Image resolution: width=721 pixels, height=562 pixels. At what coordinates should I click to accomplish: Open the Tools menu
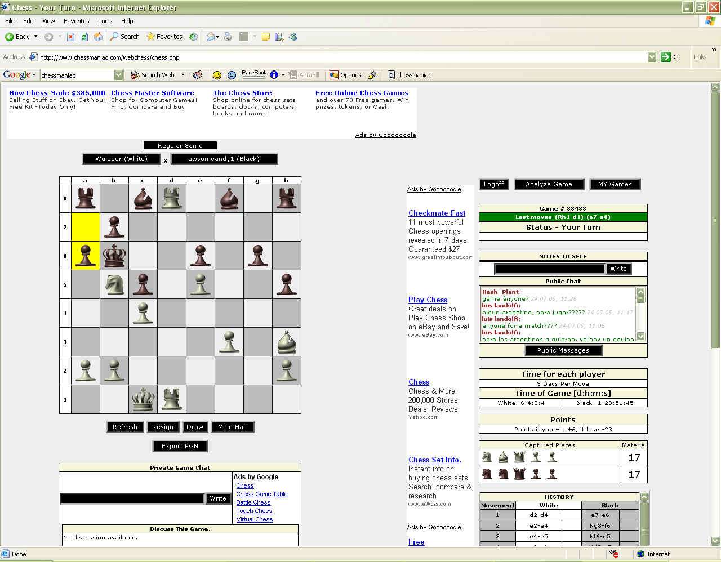pyautogui.click(x=105, y=21)
